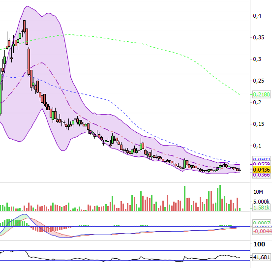
Task: Click the blue 0,0592 moving average label
Action: click(261, 159)
